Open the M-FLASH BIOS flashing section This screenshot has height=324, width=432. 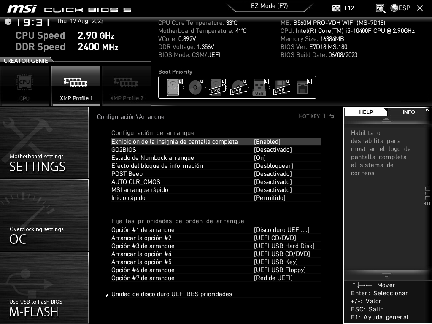[x=44, y=288]
